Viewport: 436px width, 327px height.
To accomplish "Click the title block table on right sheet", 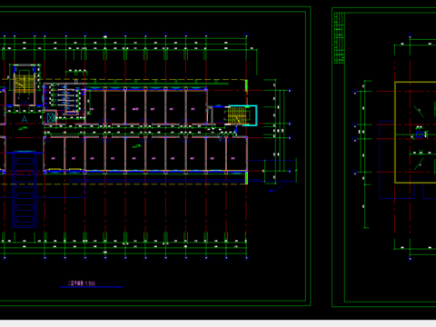I will [340, 38].
